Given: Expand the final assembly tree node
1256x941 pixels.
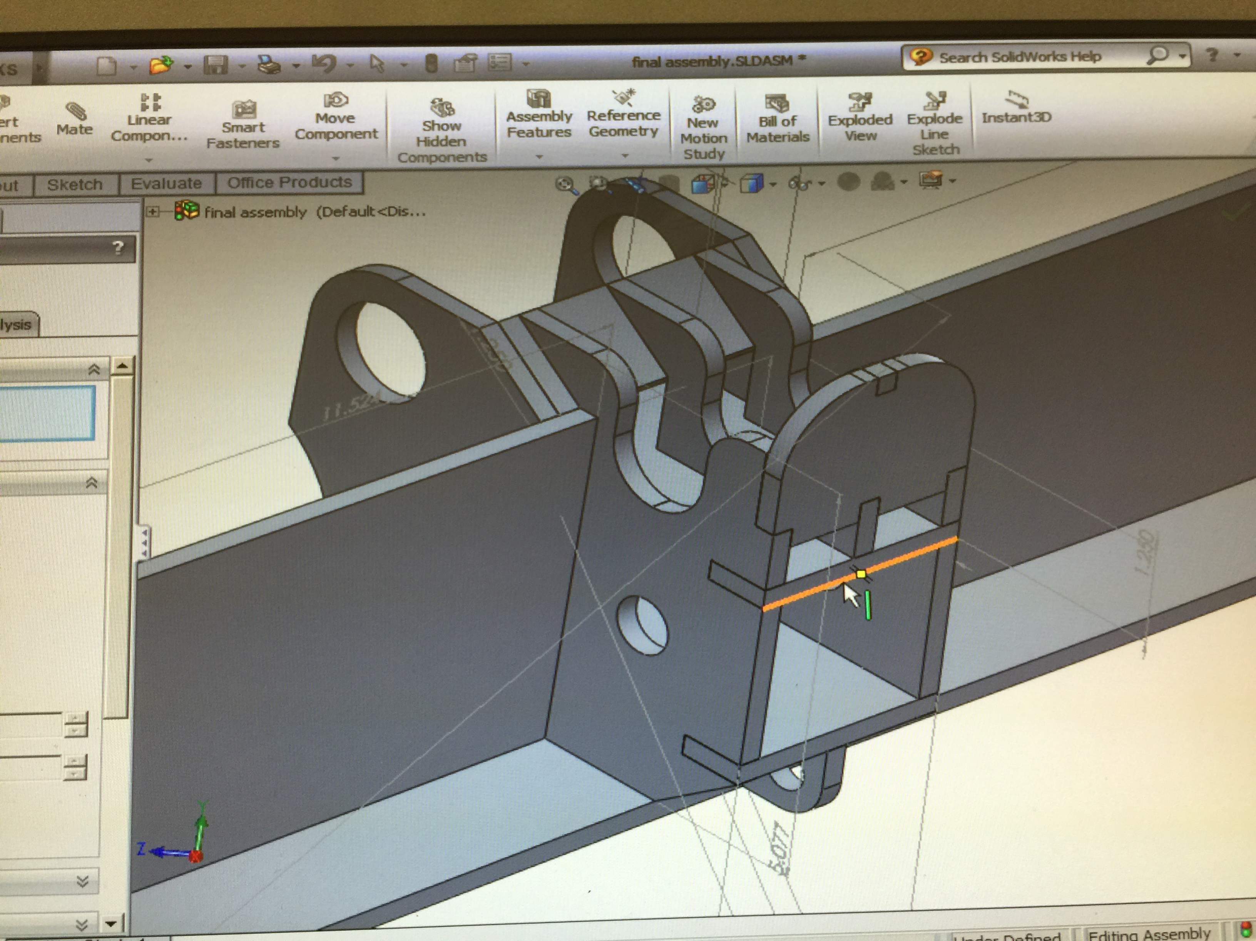Looking at the screenshot, I should pyautogui.click(x=152, y=212).
